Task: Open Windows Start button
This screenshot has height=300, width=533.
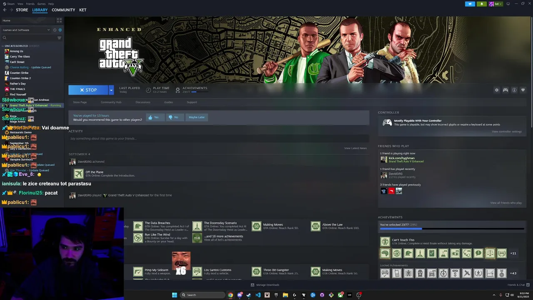Action: pyautogui.click(x=174, y=295)
